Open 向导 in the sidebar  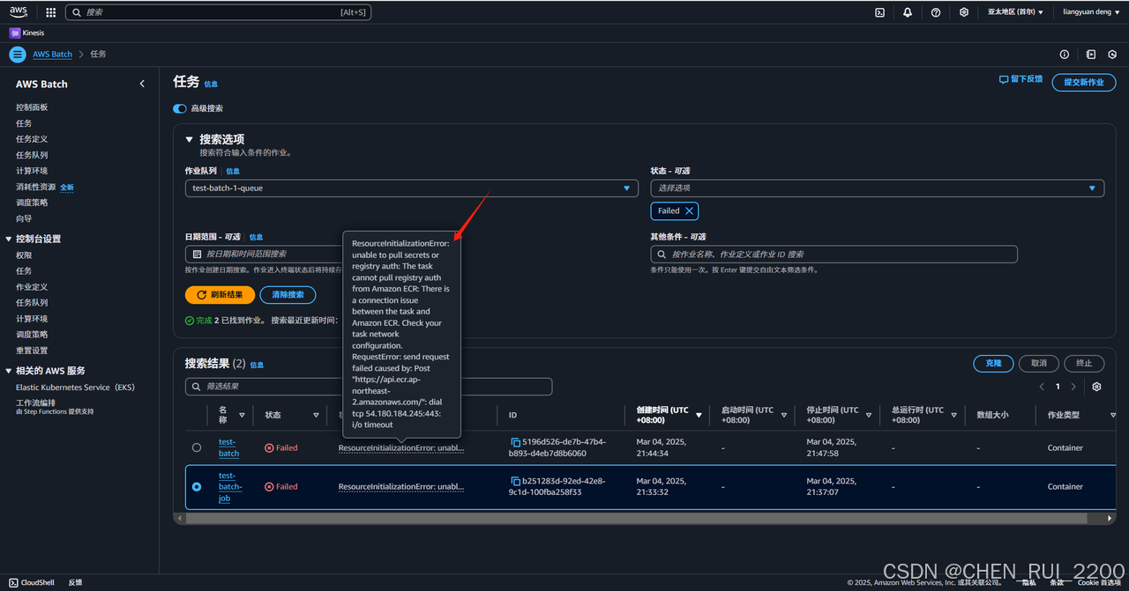click(24, 218)
